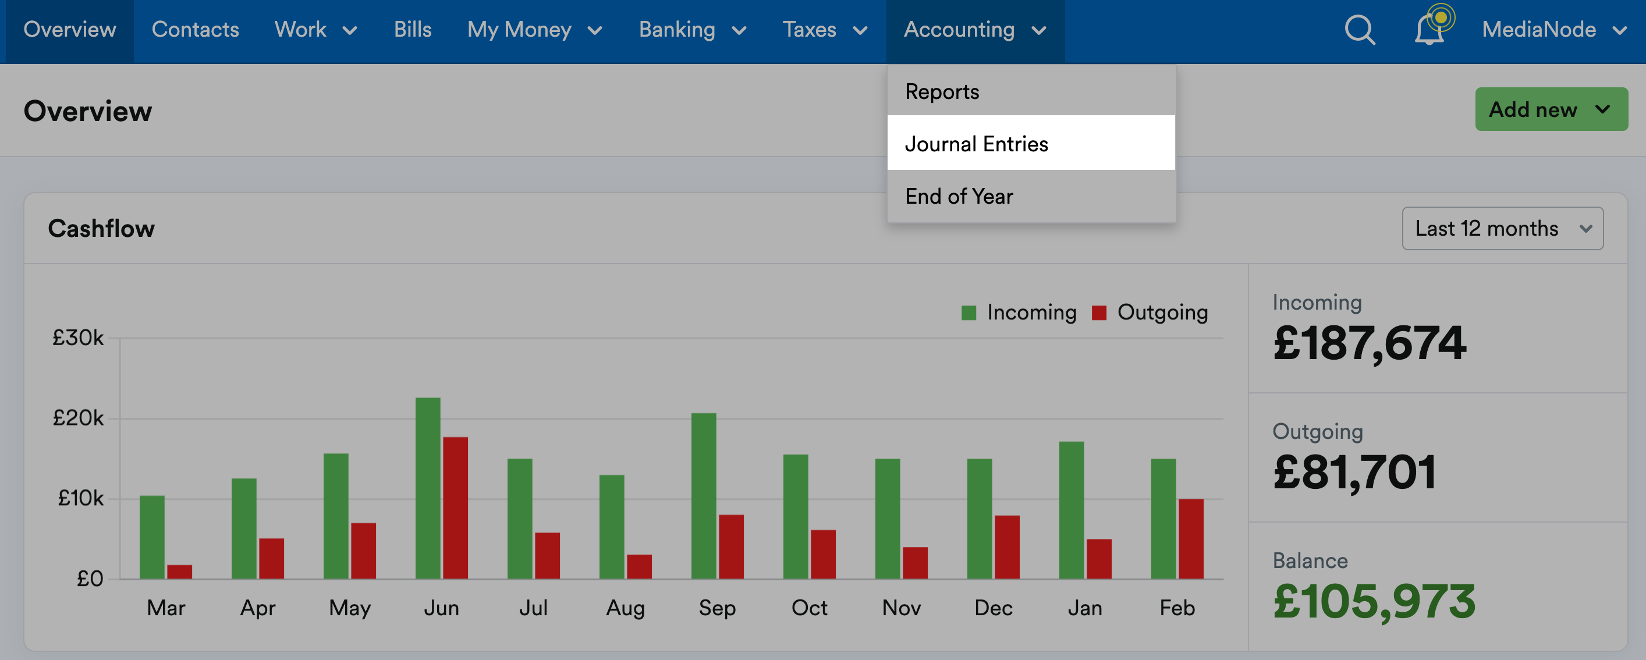Expand the Add new button chevron
Screen dimensions: 1646x660
point(1602,109)
